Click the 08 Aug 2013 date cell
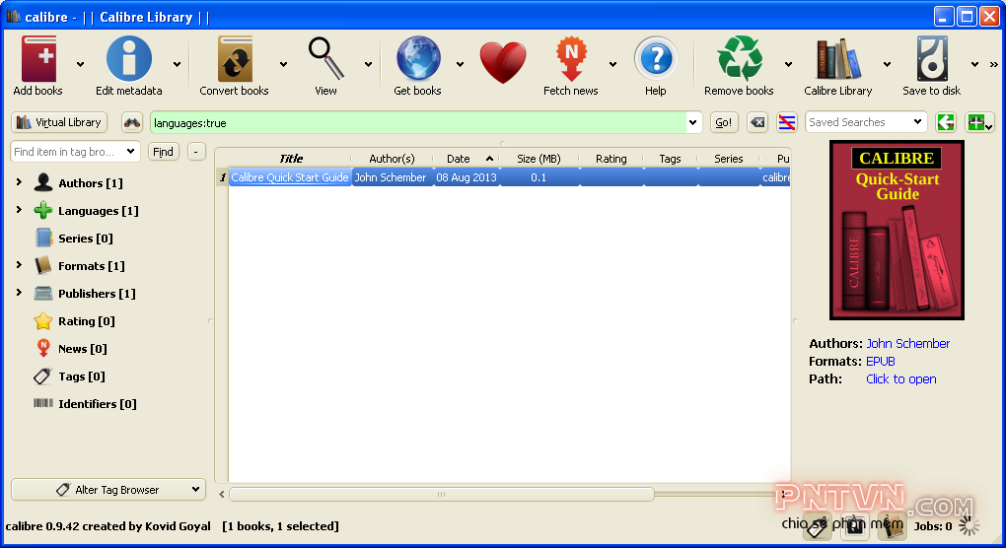 467,177
